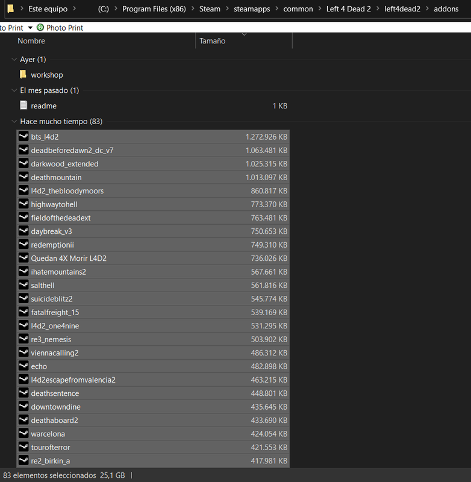Click the redemptionii file icon

(x=23, y=245)
